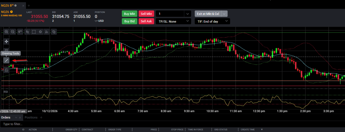This screenshot has height=132, width=345.
Task: Sort by the ACTION column header
Action: 33,130
